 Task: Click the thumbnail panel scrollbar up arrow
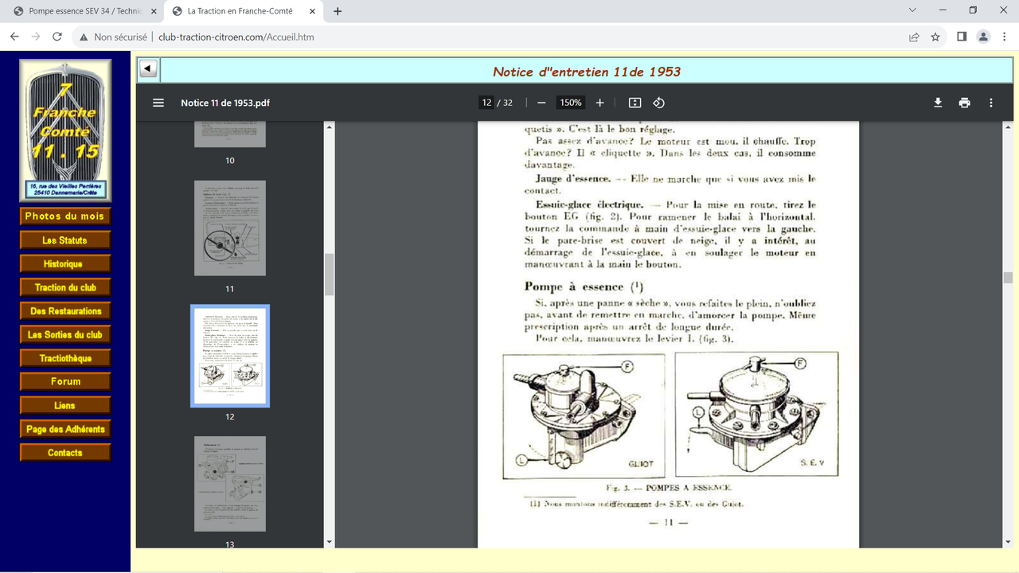tap(330, 126)
